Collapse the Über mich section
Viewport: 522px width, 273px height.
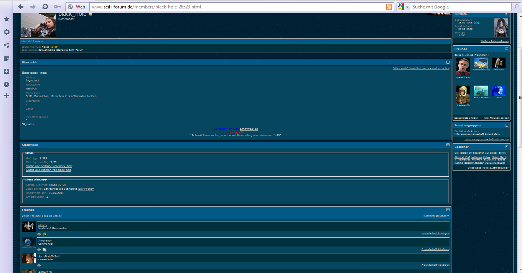pyautogui.click(x=448, y=62)
